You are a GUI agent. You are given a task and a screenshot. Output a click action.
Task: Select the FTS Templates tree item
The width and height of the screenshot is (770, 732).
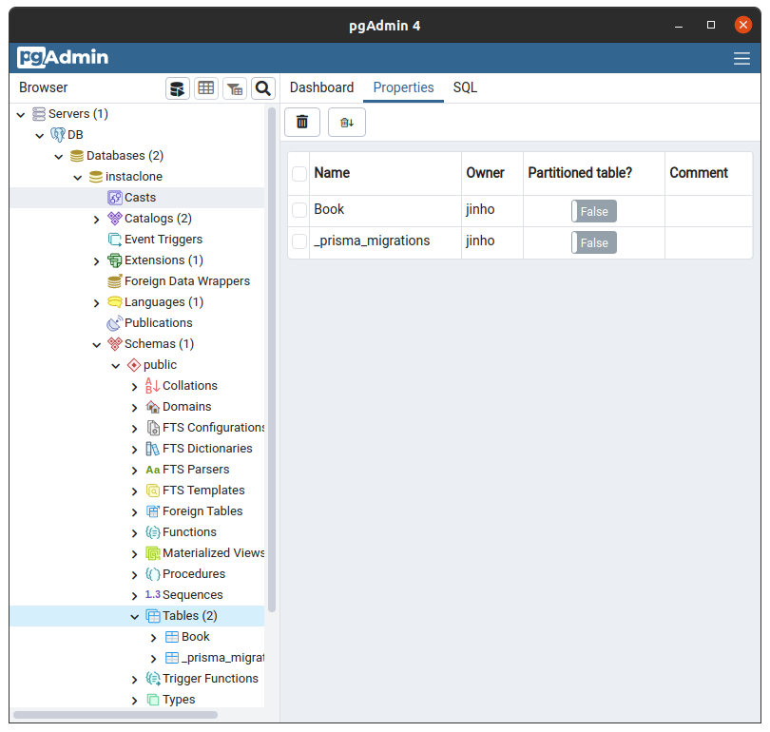[203, 491]
